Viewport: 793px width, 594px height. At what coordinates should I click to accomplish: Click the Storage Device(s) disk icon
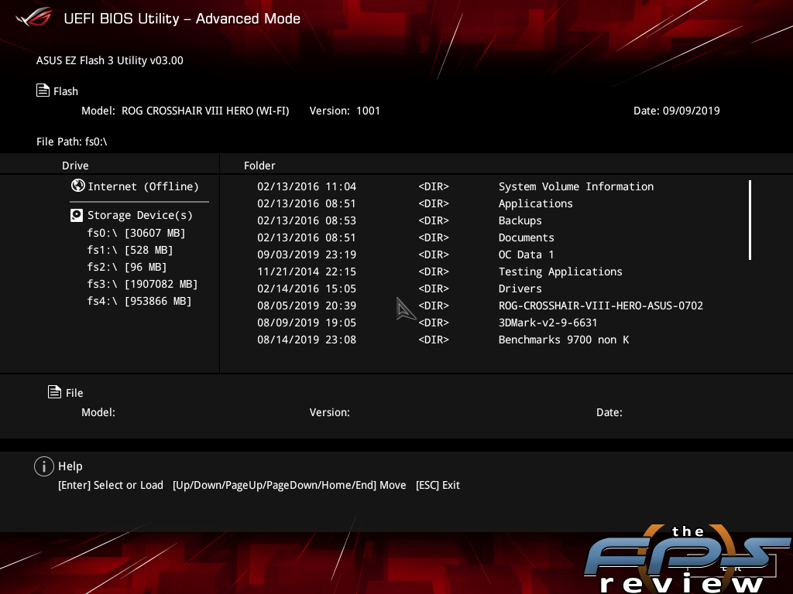77,216
